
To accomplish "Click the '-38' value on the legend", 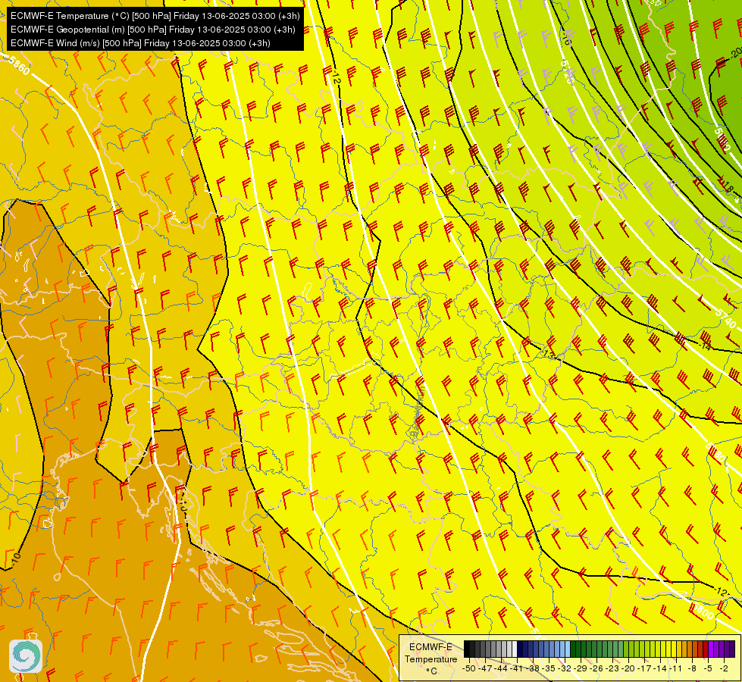I will click(x=533, y=668).
